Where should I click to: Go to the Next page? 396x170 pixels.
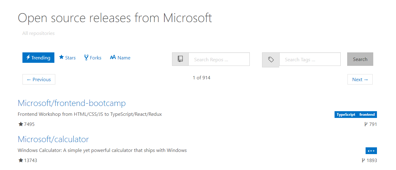point(360,79)
